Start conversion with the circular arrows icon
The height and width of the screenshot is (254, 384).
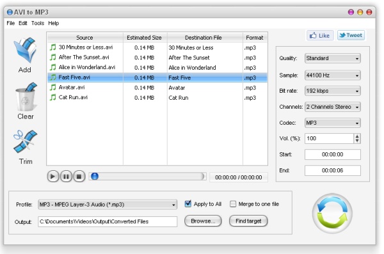(x=332, y=213)
